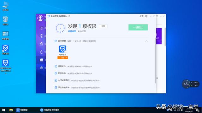Click the 软件弹窗 section label
The width and height of the screenshot is (202, 113).
click(62, 41)
